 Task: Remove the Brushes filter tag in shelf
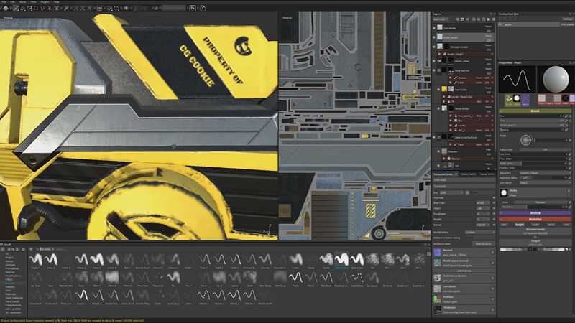click(x=52, y=249)
